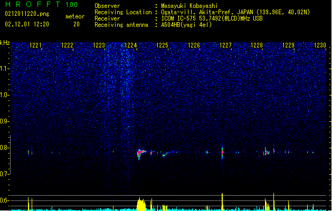Click the meteor count value 20
The image size is (332, 211).
(x=77, y=24)
